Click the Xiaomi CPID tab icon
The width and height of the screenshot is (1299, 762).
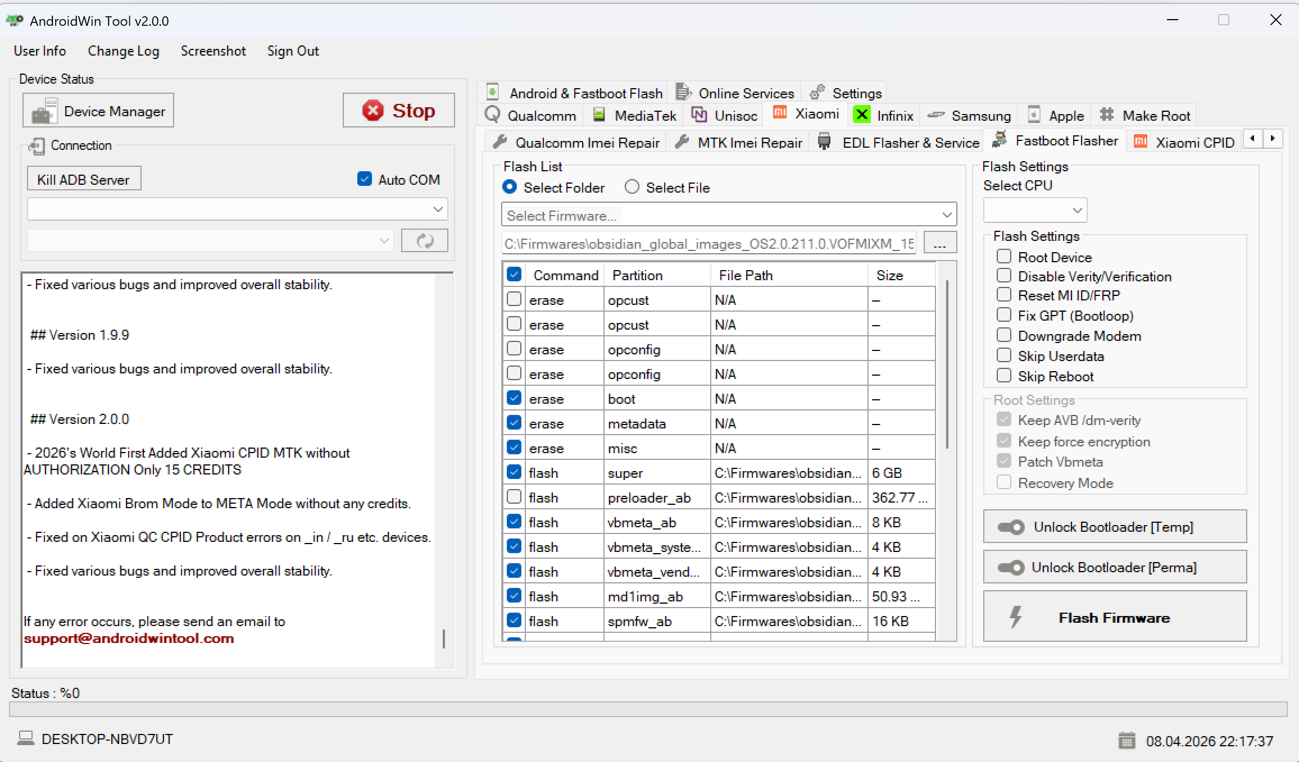1141,142
